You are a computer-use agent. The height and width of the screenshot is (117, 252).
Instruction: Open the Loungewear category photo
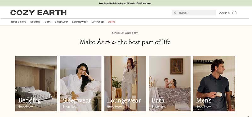pos(125,83)
